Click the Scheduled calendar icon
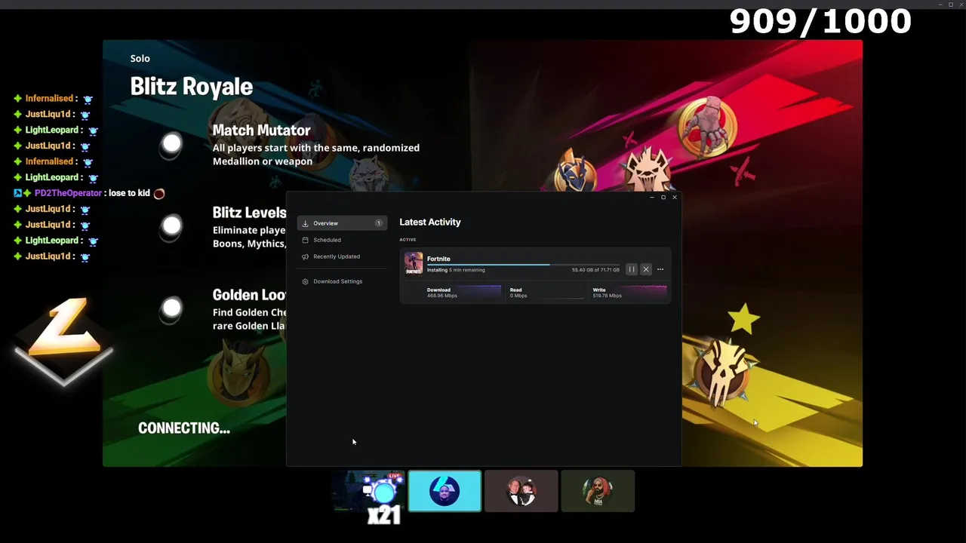The height and width of the screenshot is (543, 966). coord(305,240)
